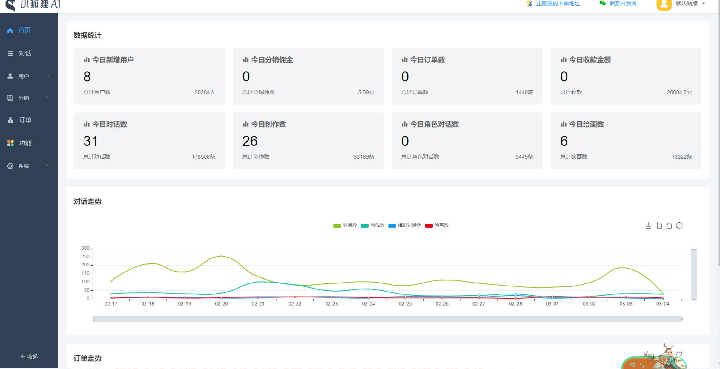
Task: Click the 功能 colored grid icon
Action: coord(10,143)
